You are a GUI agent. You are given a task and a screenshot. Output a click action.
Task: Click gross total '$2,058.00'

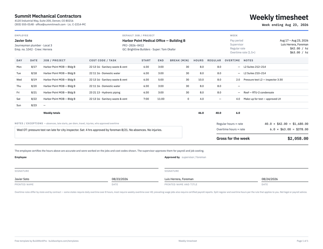coord(298,139)
